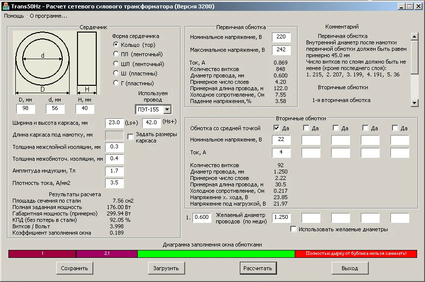This screenshot has height=282, width=425.
Task: Open the ПЭТ-155 wire type dropdown
Action: pyautogui.click(x=167, y=109)
